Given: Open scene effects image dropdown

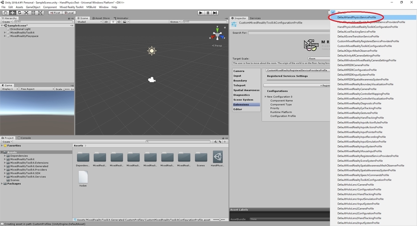Looking at the screenshot, I should [x=125, y=22].
